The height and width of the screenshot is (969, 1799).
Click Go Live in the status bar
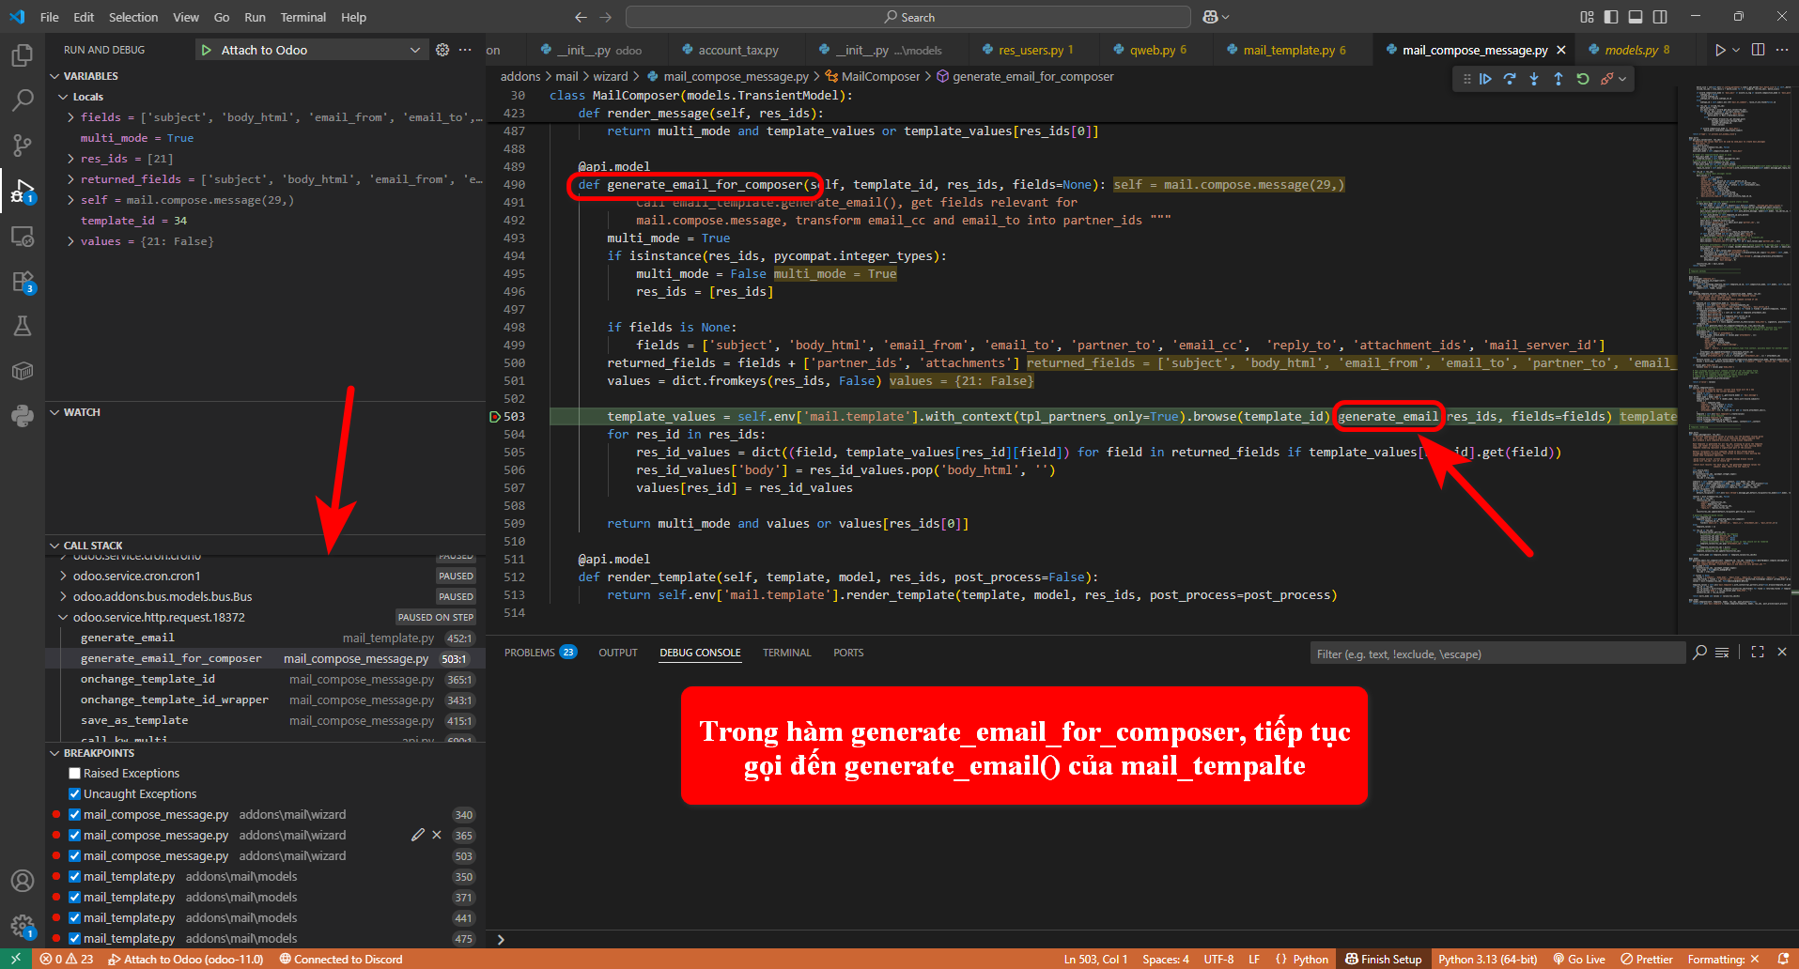tap(1579, 959)
